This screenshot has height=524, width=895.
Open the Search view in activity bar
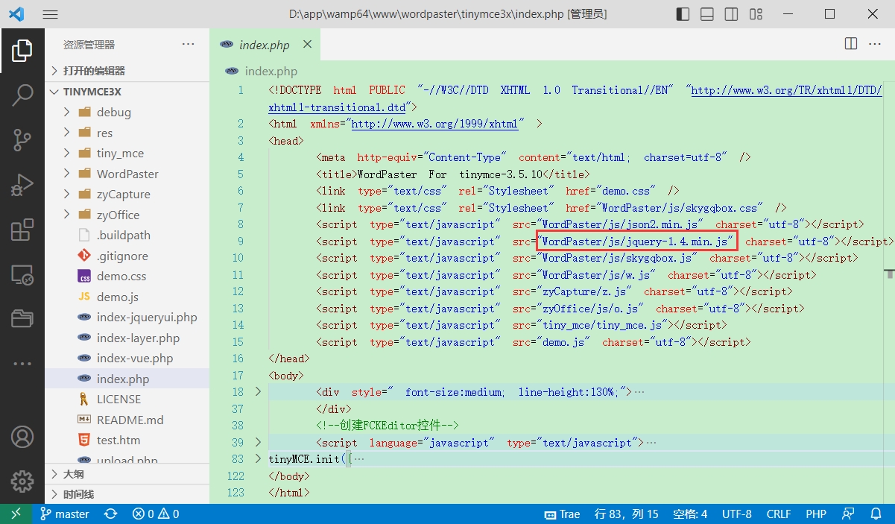(22, 95)
